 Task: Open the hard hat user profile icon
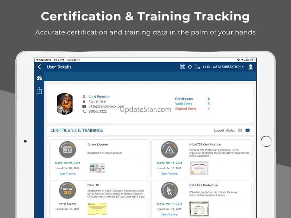[x=251, y=67]
